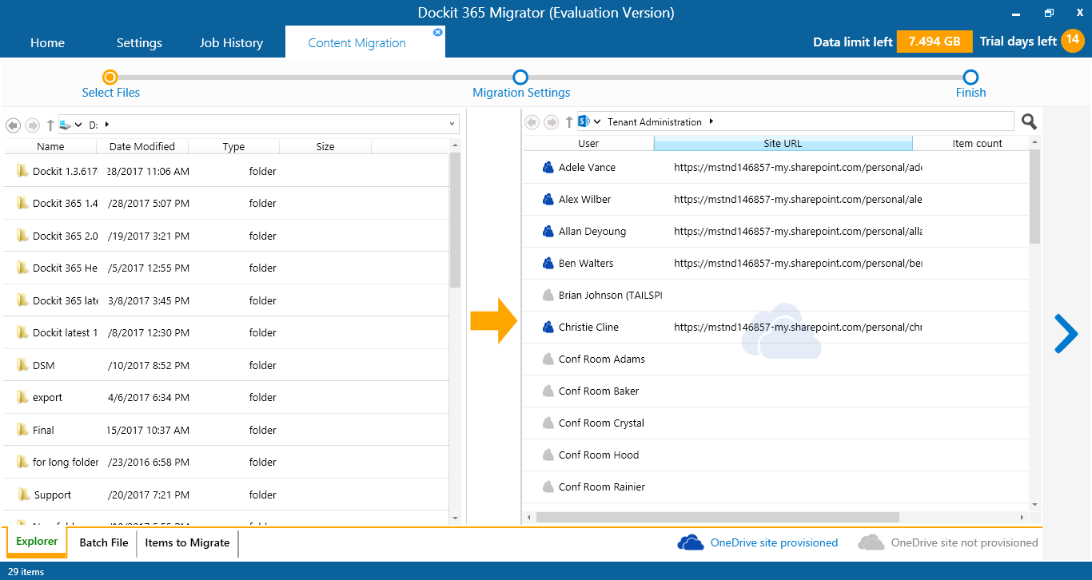
Task: Click destination address path field
Action: click(795, 121)
